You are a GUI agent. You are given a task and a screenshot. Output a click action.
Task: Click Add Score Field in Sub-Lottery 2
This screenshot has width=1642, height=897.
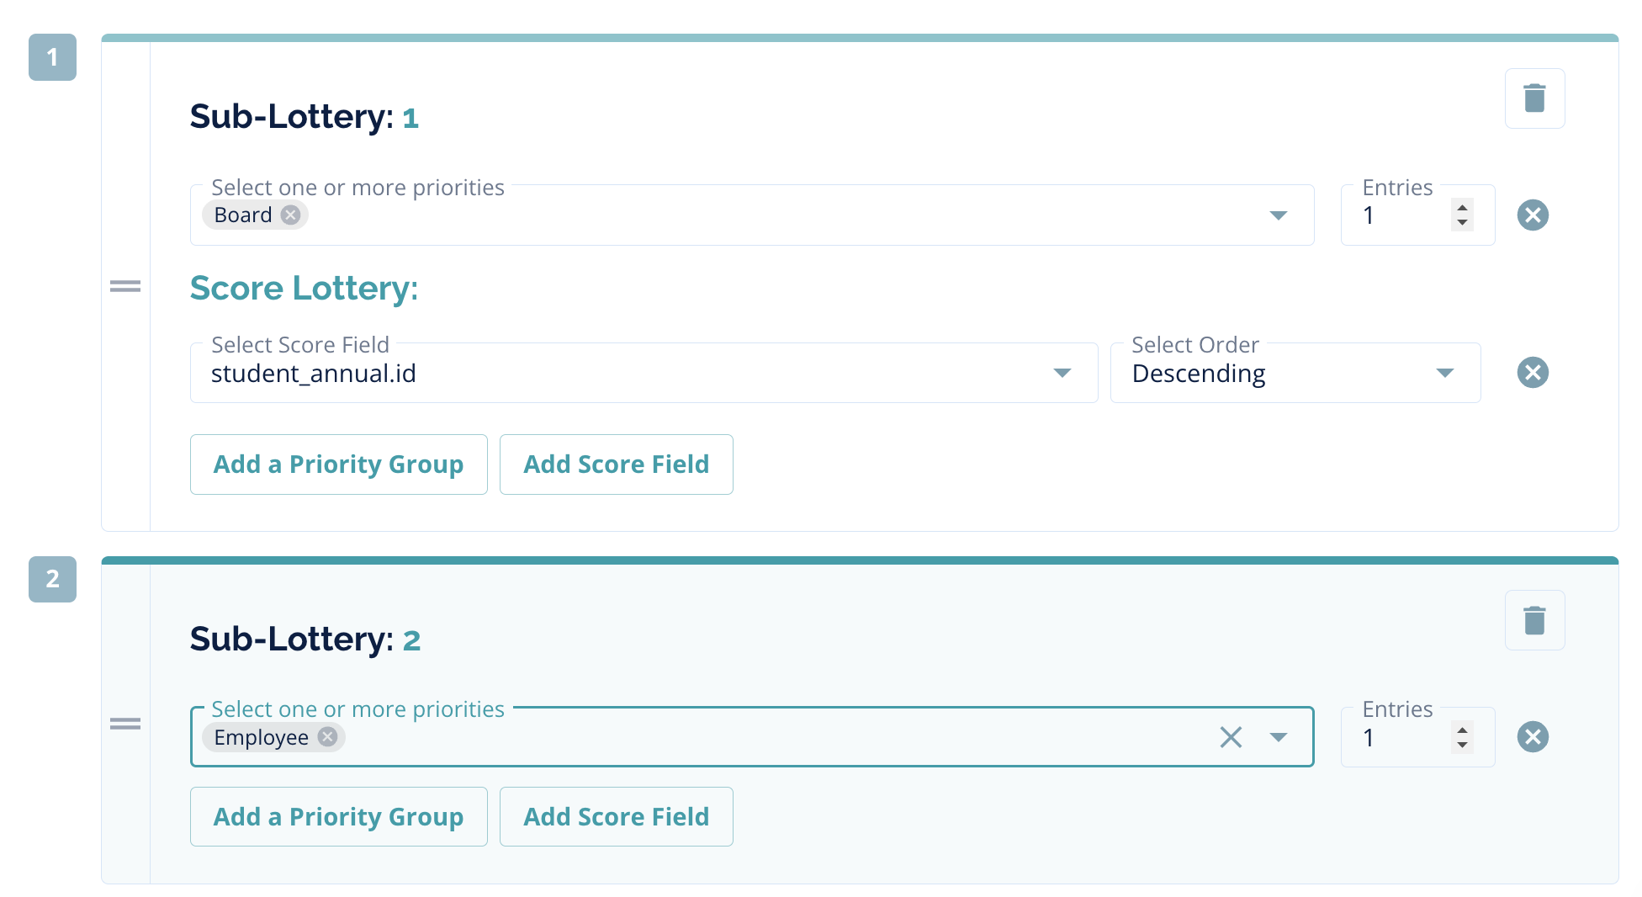pos(616,817)
